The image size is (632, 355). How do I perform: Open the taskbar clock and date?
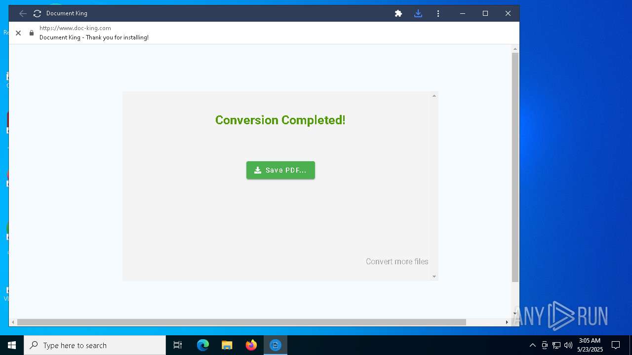pyautogui.click(x=590, y=345)
